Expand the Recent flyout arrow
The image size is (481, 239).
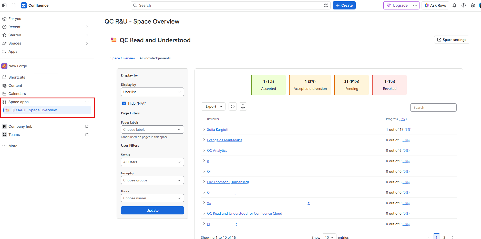tap(87, 27)
